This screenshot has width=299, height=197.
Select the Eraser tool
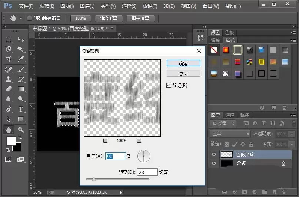click(9, 89)
